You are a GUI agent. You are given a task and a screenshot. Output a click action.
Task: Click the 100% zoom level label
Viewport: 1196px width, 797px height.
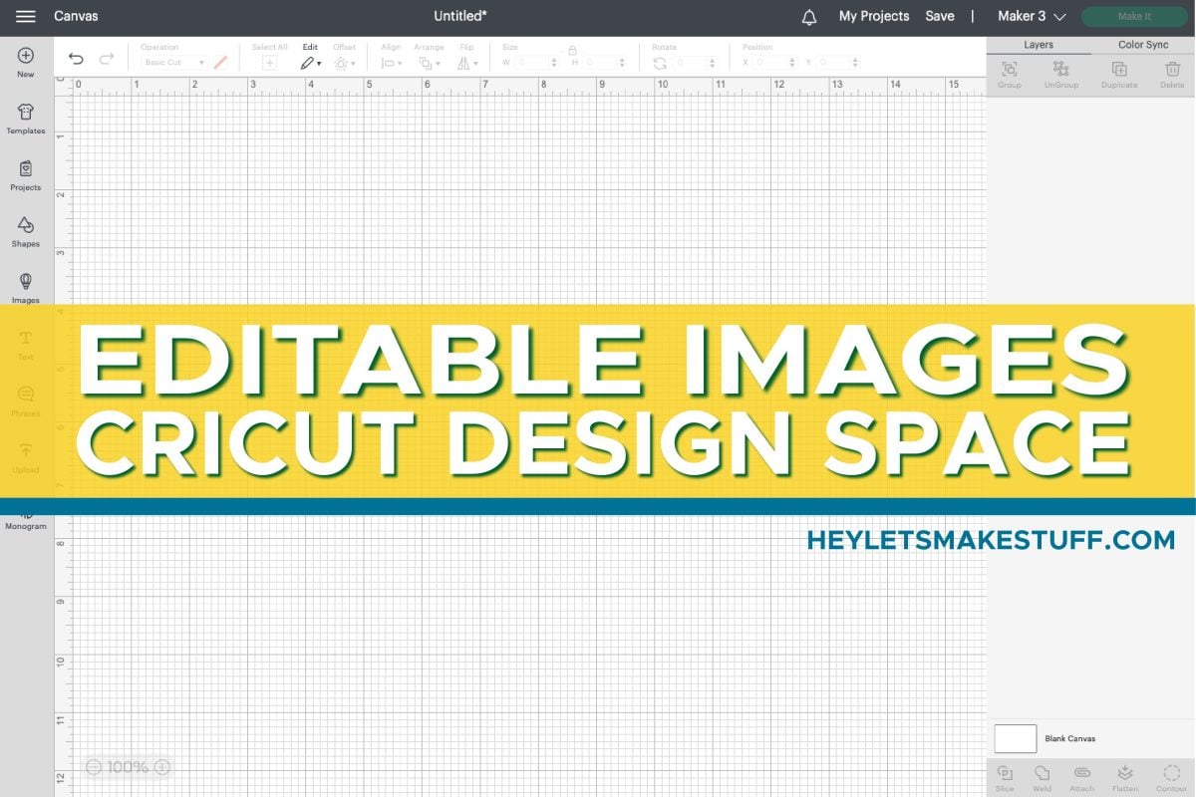tap(128, 767)
